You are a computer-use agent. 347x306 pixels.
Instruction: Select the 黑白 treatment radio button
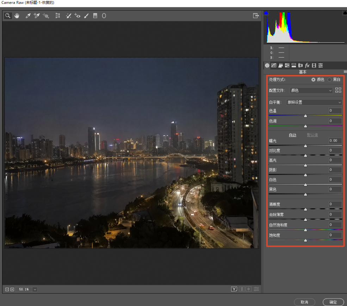(x=329, y=80)
